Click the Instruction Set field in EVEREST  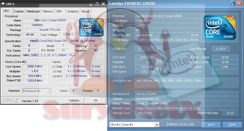[x=186, y=83]
